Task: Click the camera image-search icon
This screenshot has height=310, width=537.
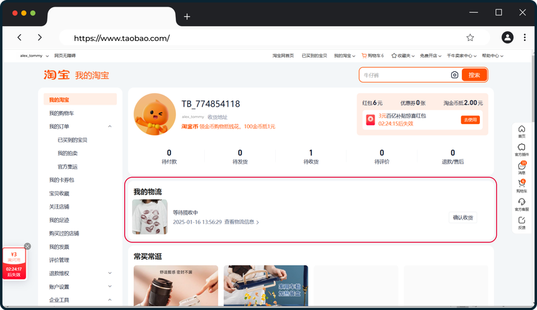Action: (x=454, y=75)
